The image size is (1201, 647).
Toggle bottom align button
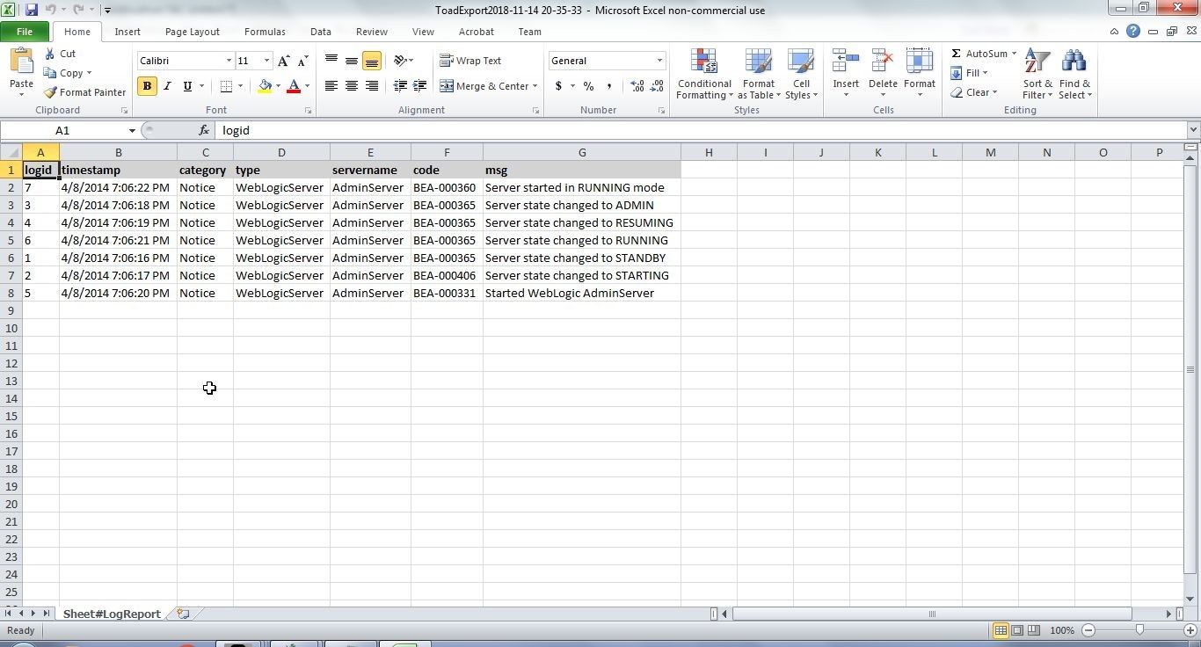point(371,61)
